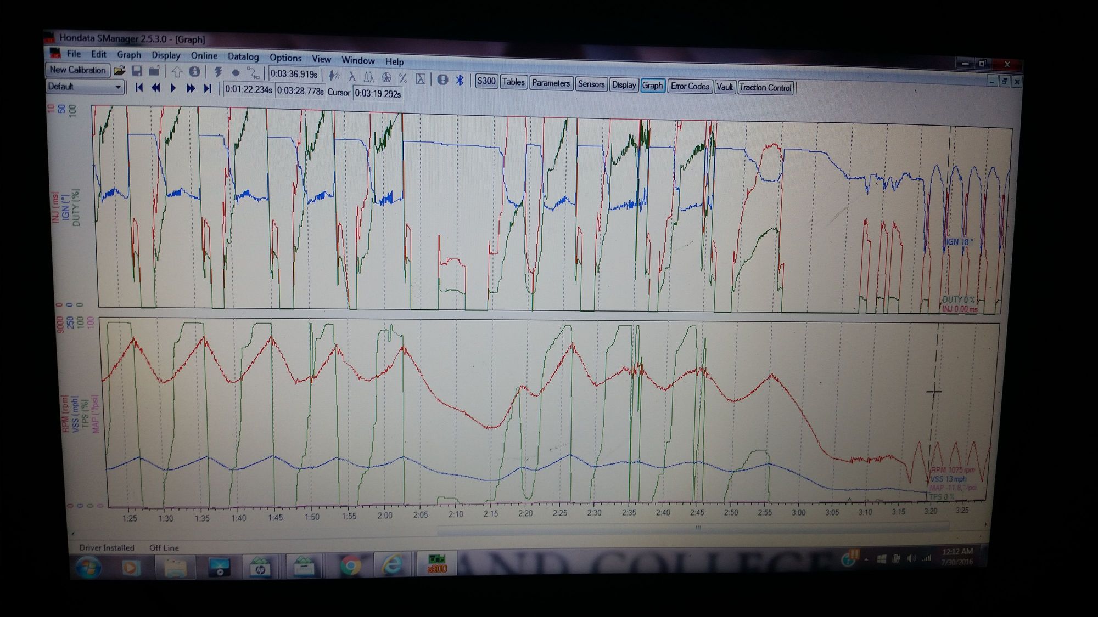Click the save floppy disk icon
This screenshot has width=1098, height=617.
137,71
